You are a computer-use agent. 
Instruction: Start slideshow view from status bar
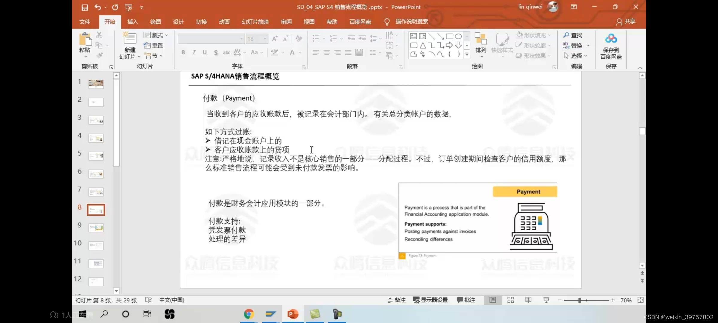tap(546, 300)
